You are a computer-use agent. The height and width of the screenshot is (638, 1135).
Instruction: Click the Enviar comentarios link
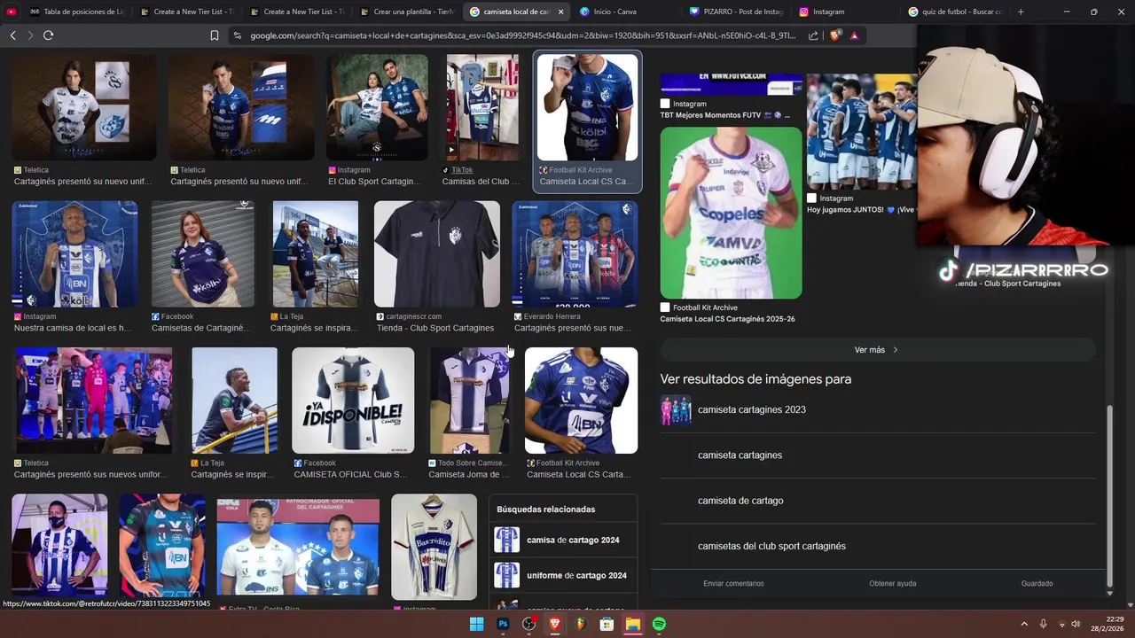733,583
